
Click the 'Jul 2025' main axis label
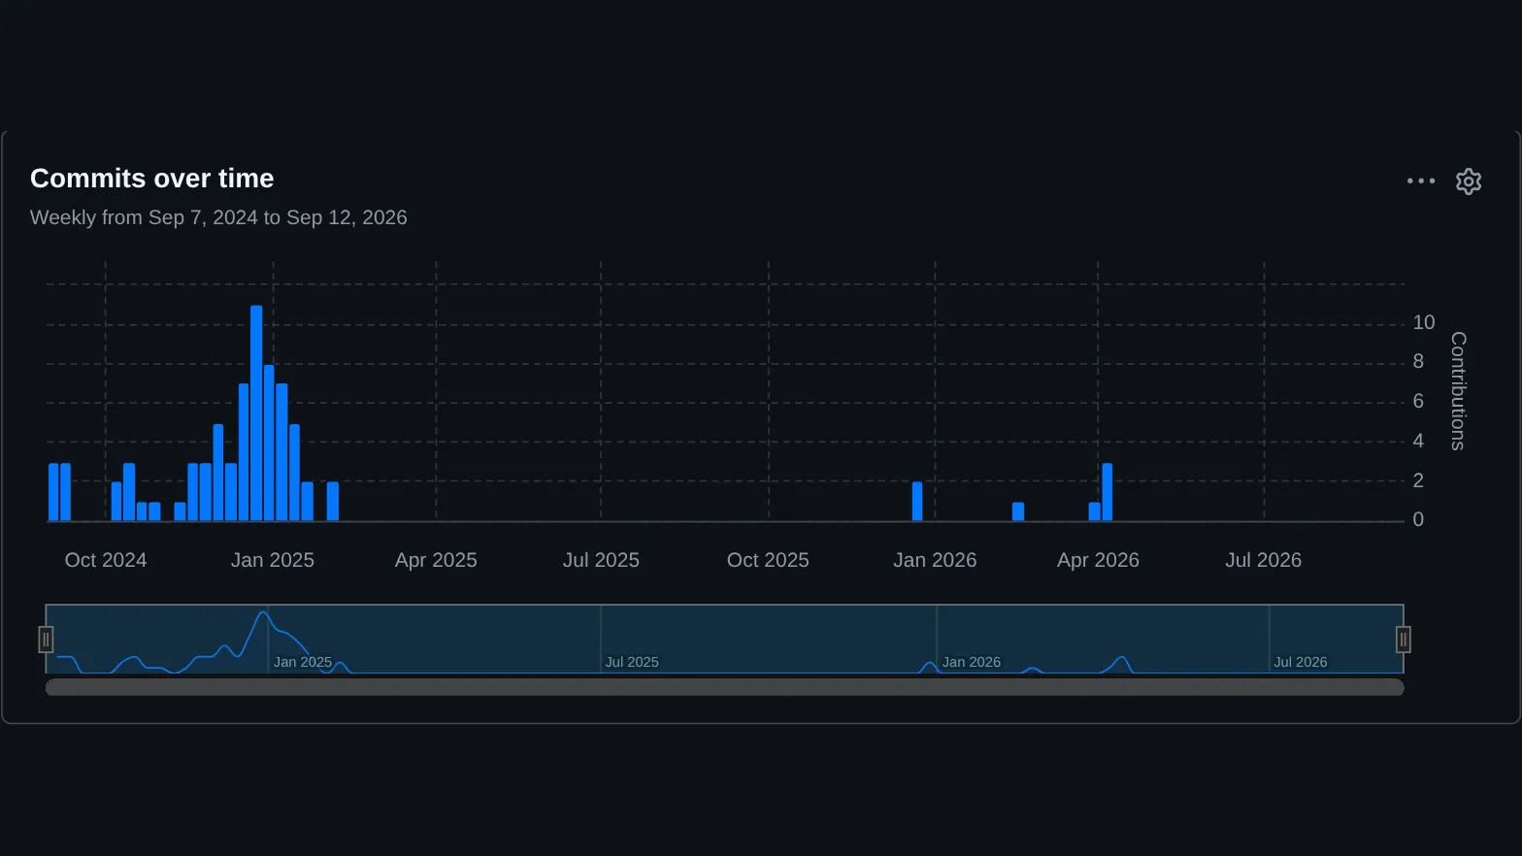pyautogui.click(x=601, y=560)
